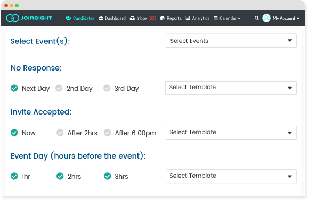
Task: Open the Calendar menu
Action: click(x=230, y=18)
